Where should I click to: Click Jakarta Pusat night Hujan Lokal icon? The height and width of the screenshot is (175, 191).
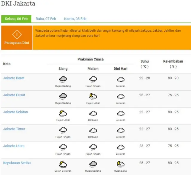click(x=93, y=96)
